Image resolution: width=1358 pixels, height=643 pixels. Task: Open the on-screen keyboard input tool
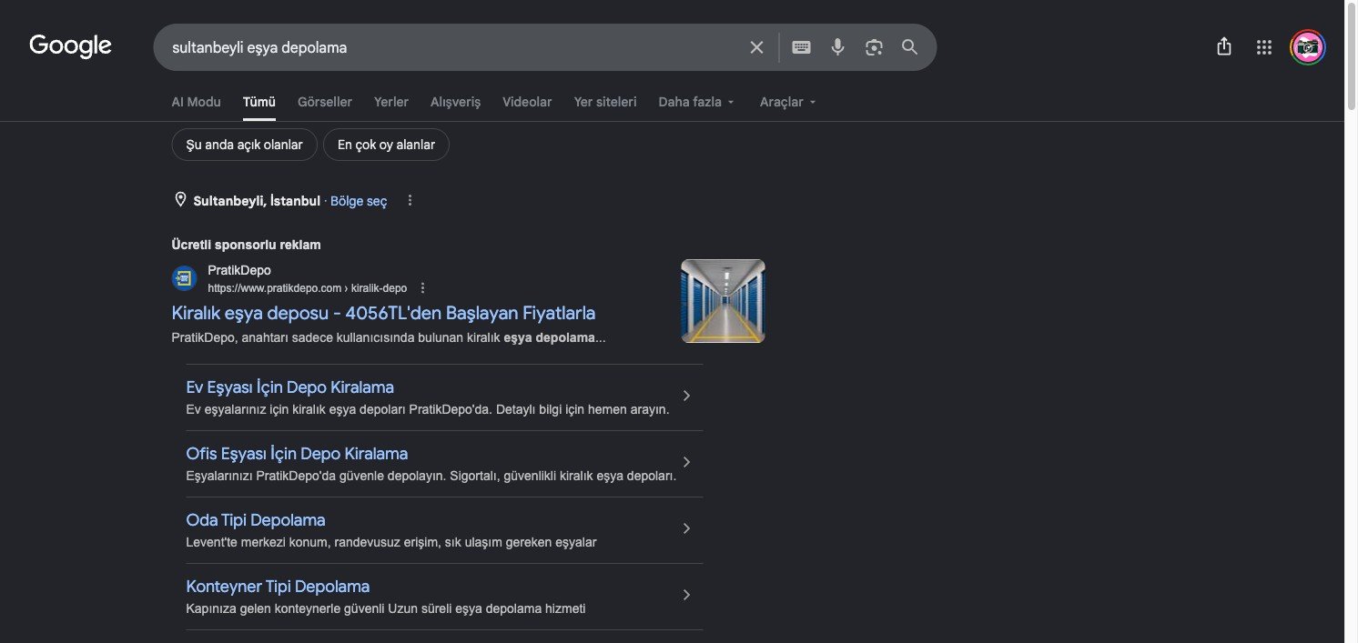(801, 47)
